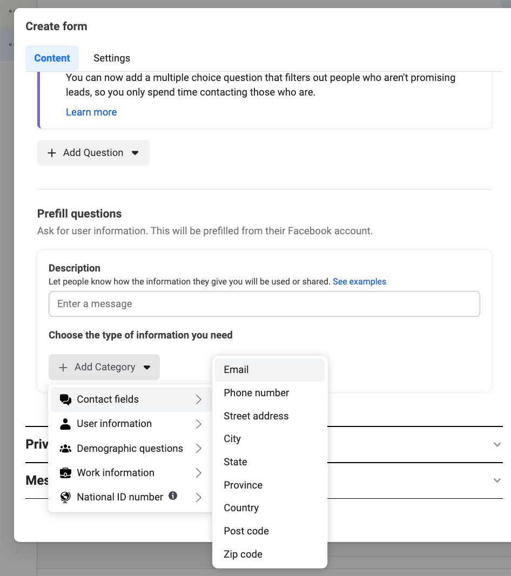The width and height of the screenshot is (511, 576).
Task: Click the Demographic questions group icon
Action: click(65, 449)
